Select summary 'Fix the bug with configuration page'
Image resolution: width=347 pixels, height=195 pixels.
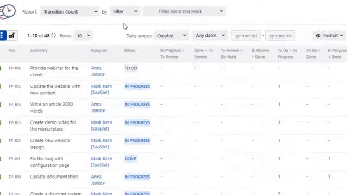pyautogui.click(x=50, y=162)
